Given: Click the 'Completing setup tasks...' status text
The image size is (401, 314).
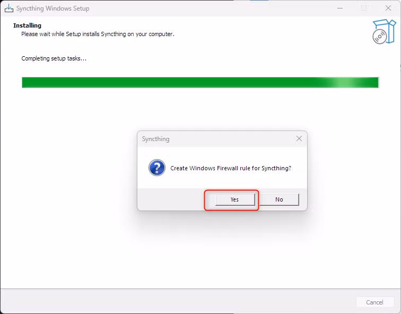Looking at the screenshot, I should (54, 58).
